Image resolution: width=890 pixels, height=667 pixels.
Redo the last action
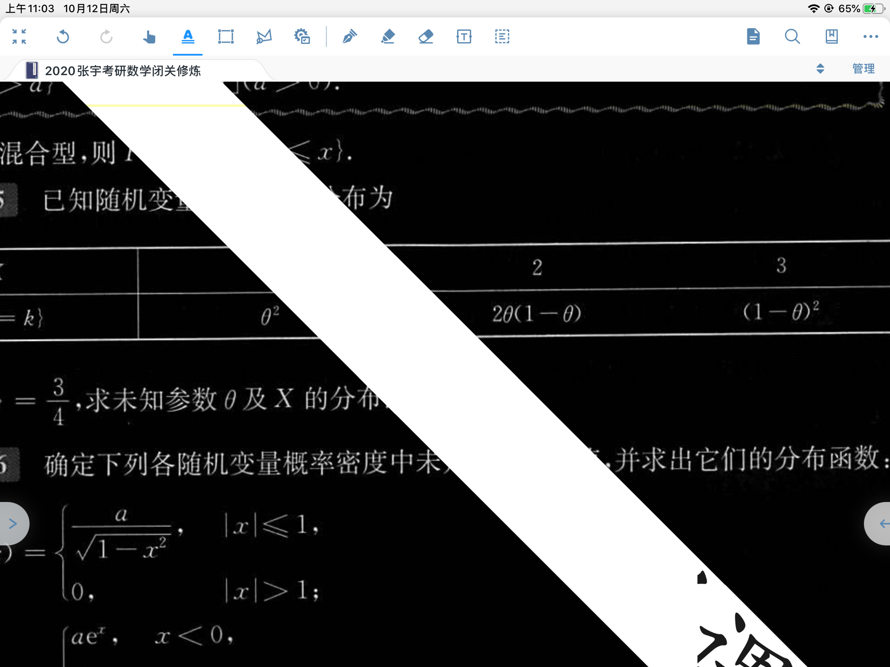click(106, 36)
